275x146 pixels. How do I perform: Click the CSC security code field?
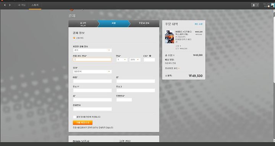[149, 60]
